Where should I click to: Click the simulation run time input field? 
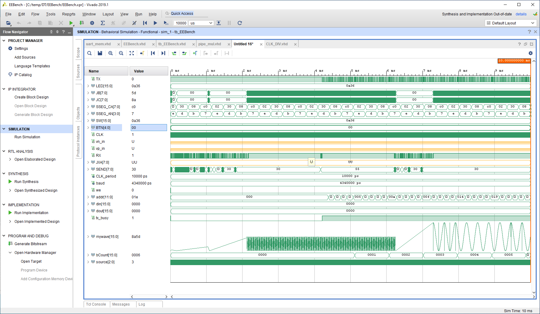coord(181,23)
